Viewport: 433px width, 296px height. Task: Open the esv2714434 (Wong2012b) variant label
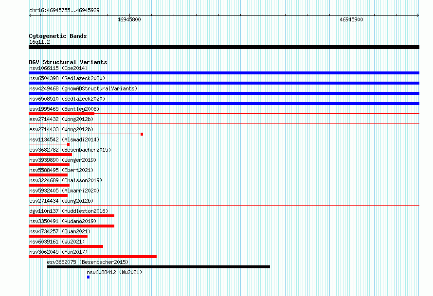[x=61, y=201]
